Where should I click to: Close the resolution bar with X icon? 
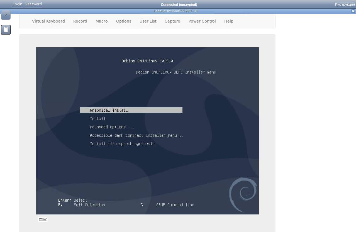pyautogui.click(x=353, y=11)
